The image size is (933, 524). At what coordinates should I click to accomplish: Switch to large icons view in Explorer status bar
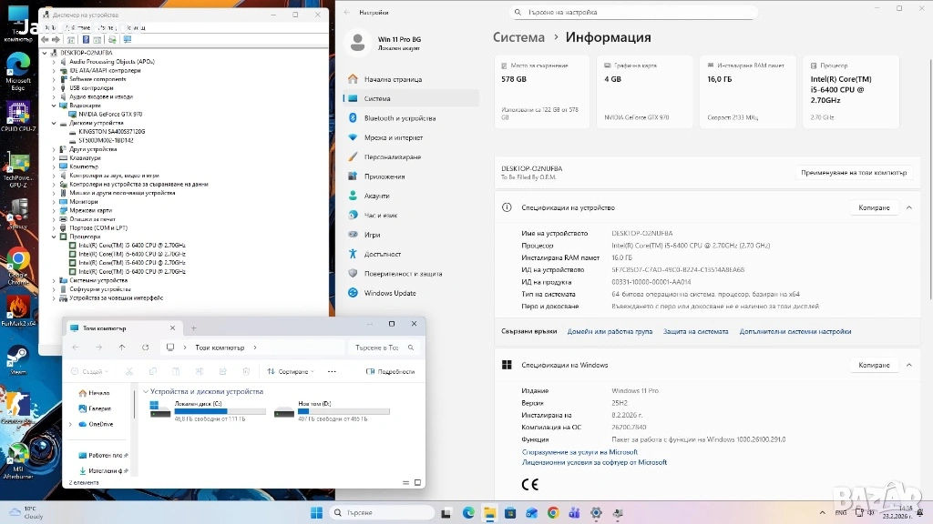click(417, 482)
